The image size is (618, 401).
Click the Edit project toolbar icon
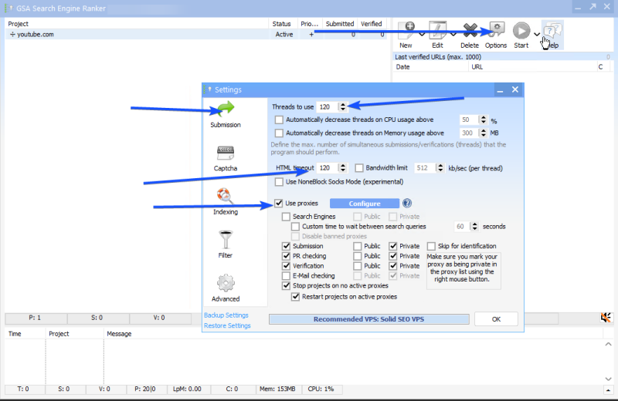437,31
